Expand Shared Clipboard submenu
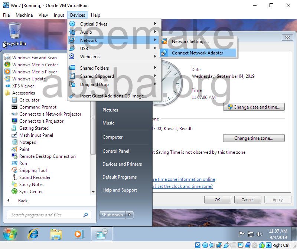The height and width of the screenshot is (249, 297). pos(115,76)
